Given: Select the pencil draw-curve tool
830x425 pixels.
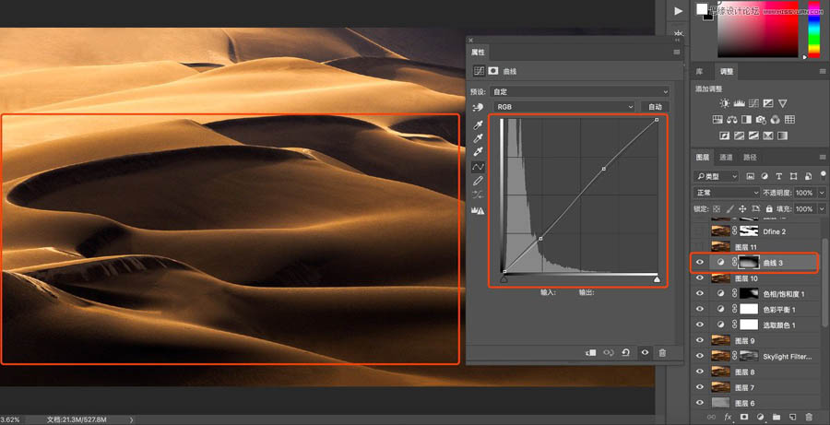Looking at the screenshot, I should click(478, 181).
